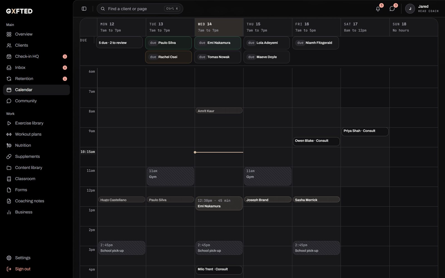Open Emi Nakamura 12:30pm session
Screen dimensions: 445x278
click(219, 203)
